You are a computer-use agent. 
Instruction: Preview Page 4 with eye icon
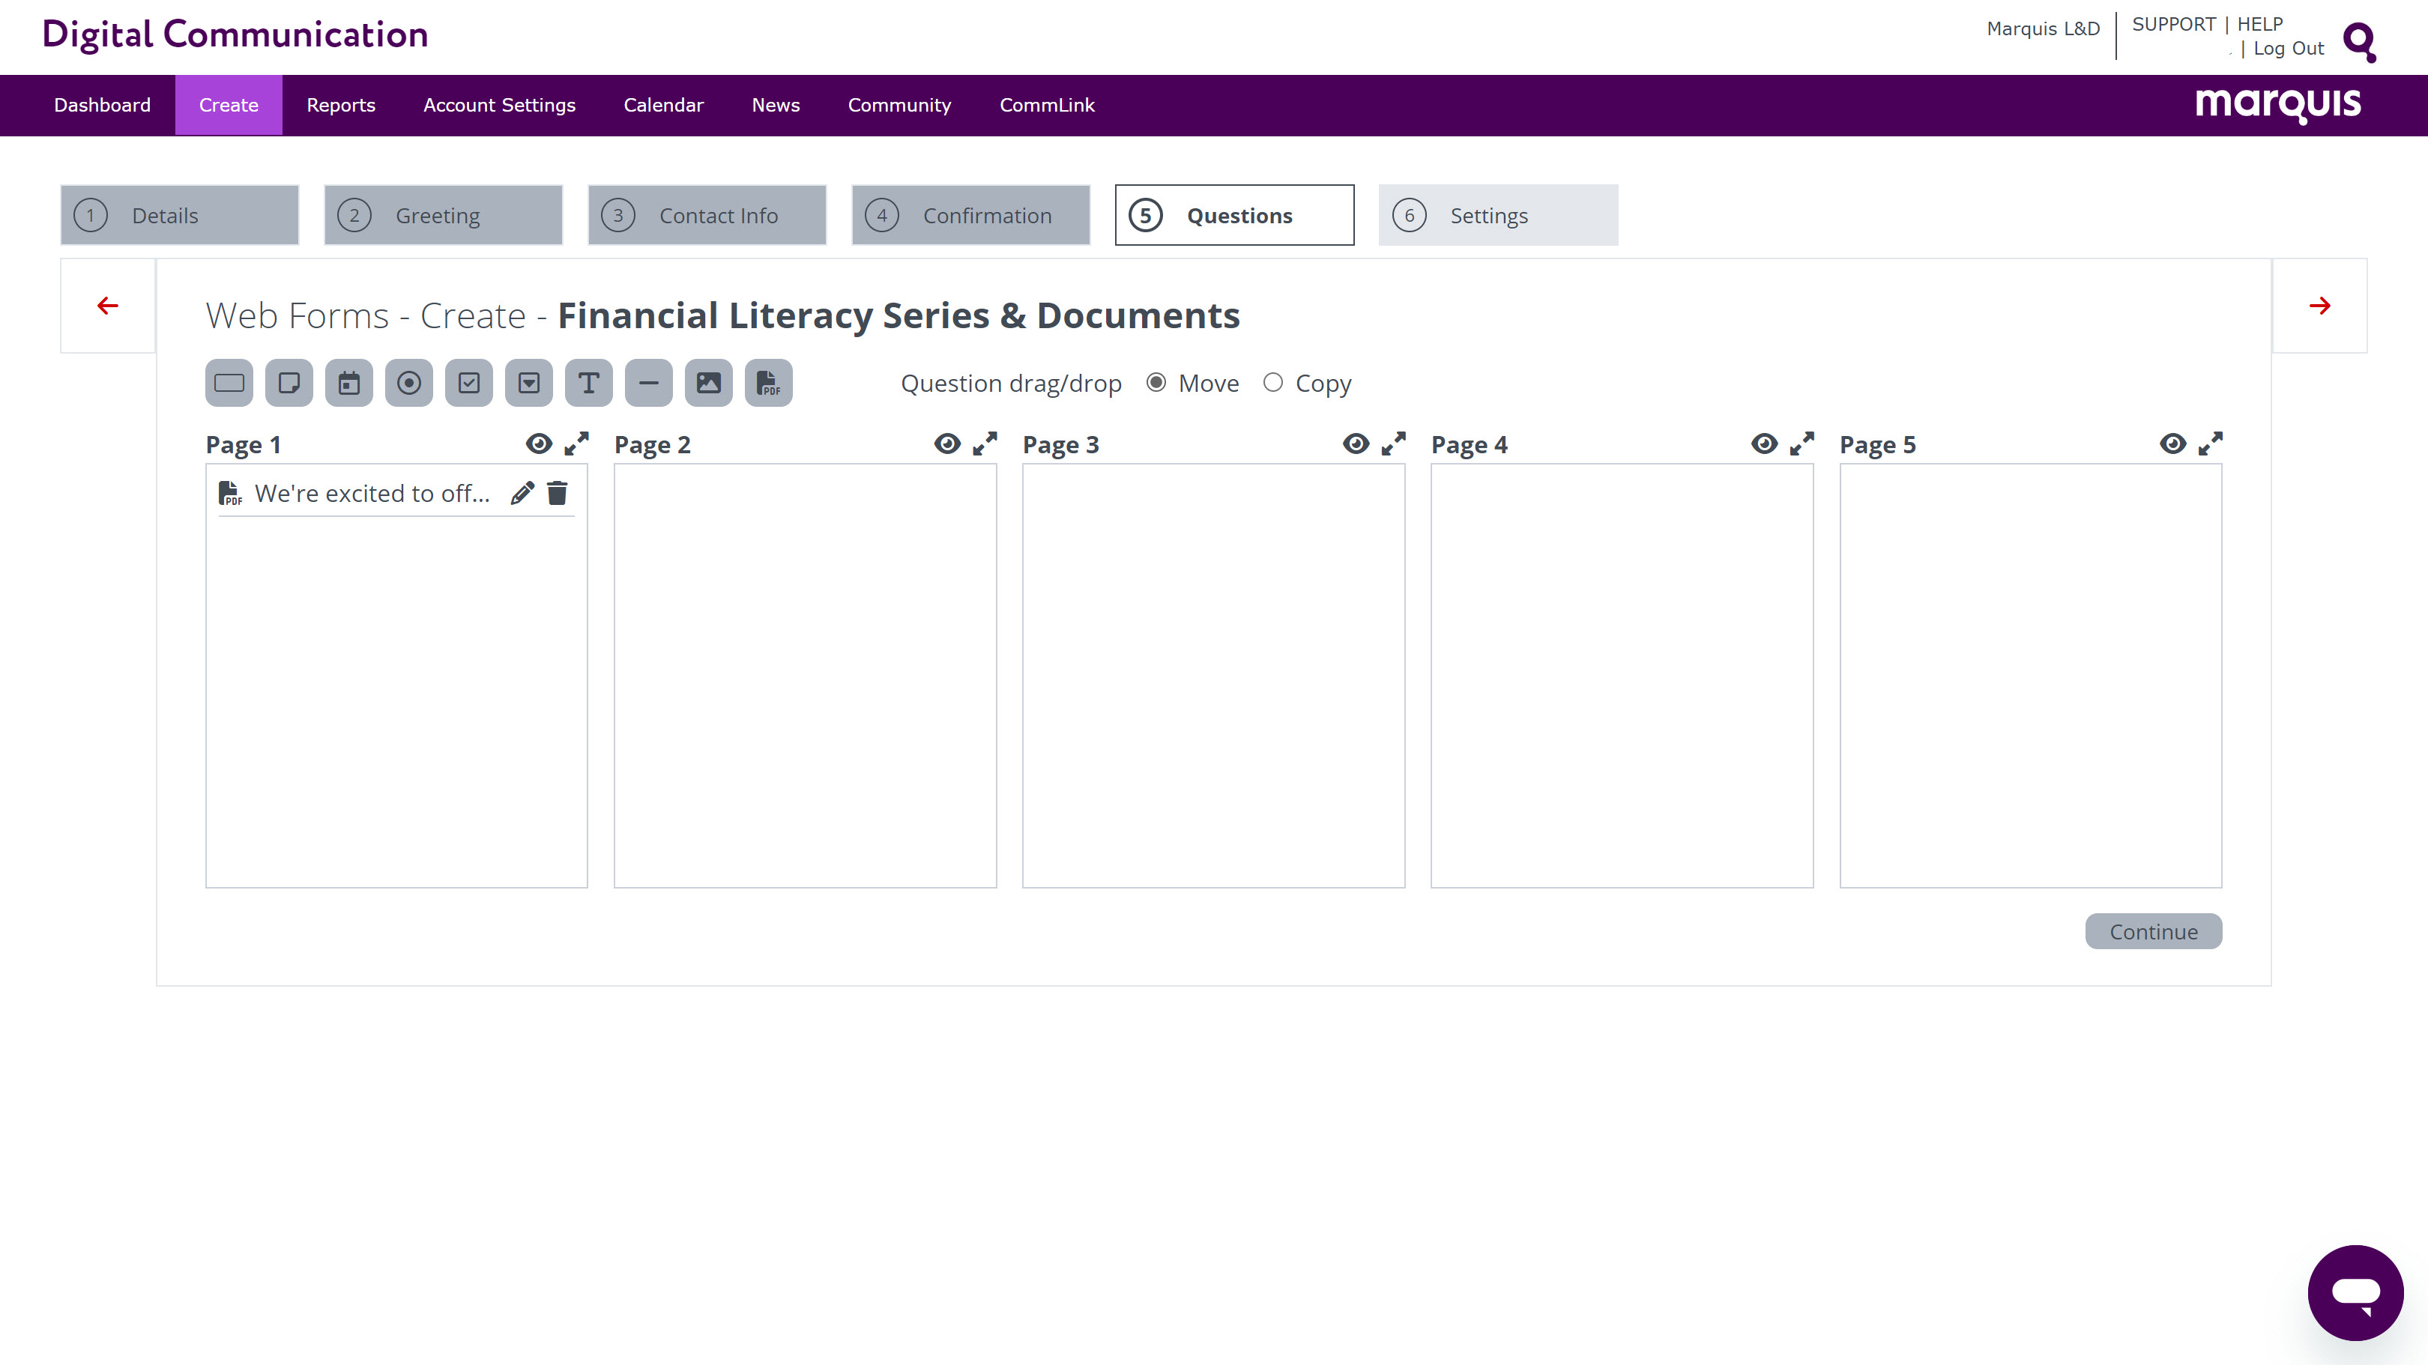click(1765, 444)
